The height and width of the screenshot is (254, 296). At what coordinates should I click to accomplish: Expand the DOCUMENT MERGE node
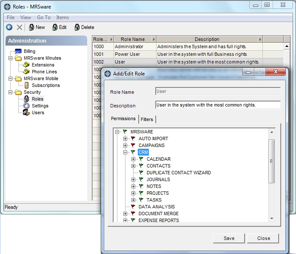point(125,214)
